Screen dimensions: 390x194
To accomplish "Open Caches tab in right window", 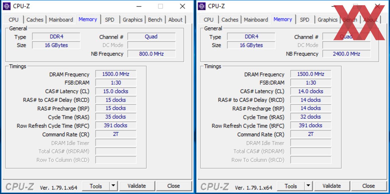I will point(230,20).
